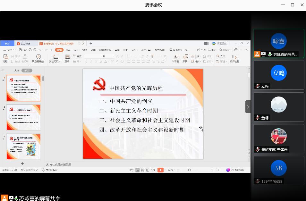Click the Paste icon in the ribbon
This screenshot has height=201, width=306.
click(x=5, y=57)
